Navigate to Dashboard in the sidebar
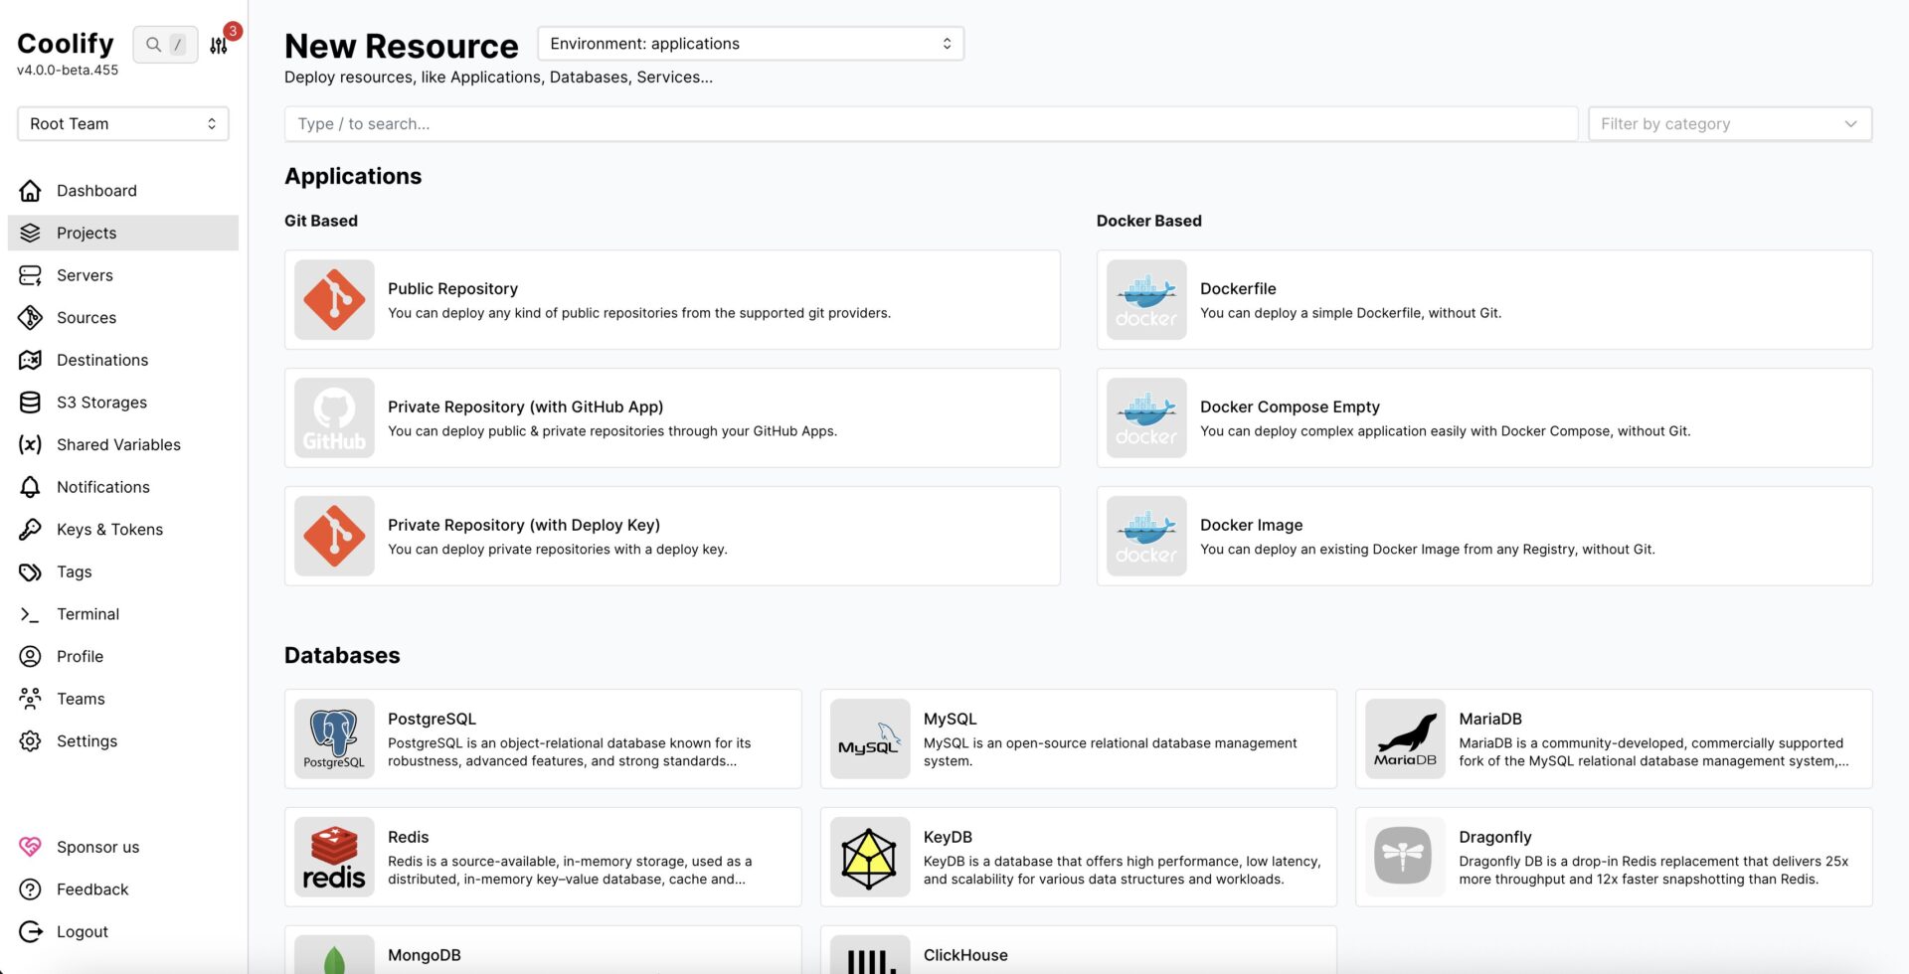The width and height of the screenshot is (1909, 974). [96, 190]
